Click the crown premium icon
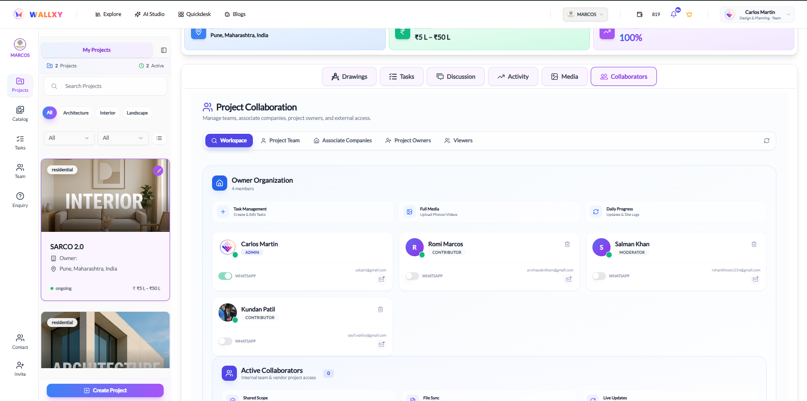Image resolution: width=807 pixels, height=401 pixels. (689, 14)
